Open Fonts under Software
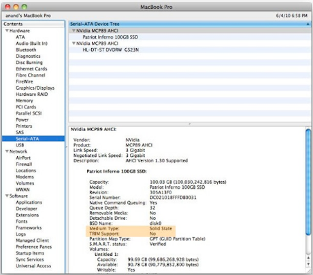 [x=22, y=221]
